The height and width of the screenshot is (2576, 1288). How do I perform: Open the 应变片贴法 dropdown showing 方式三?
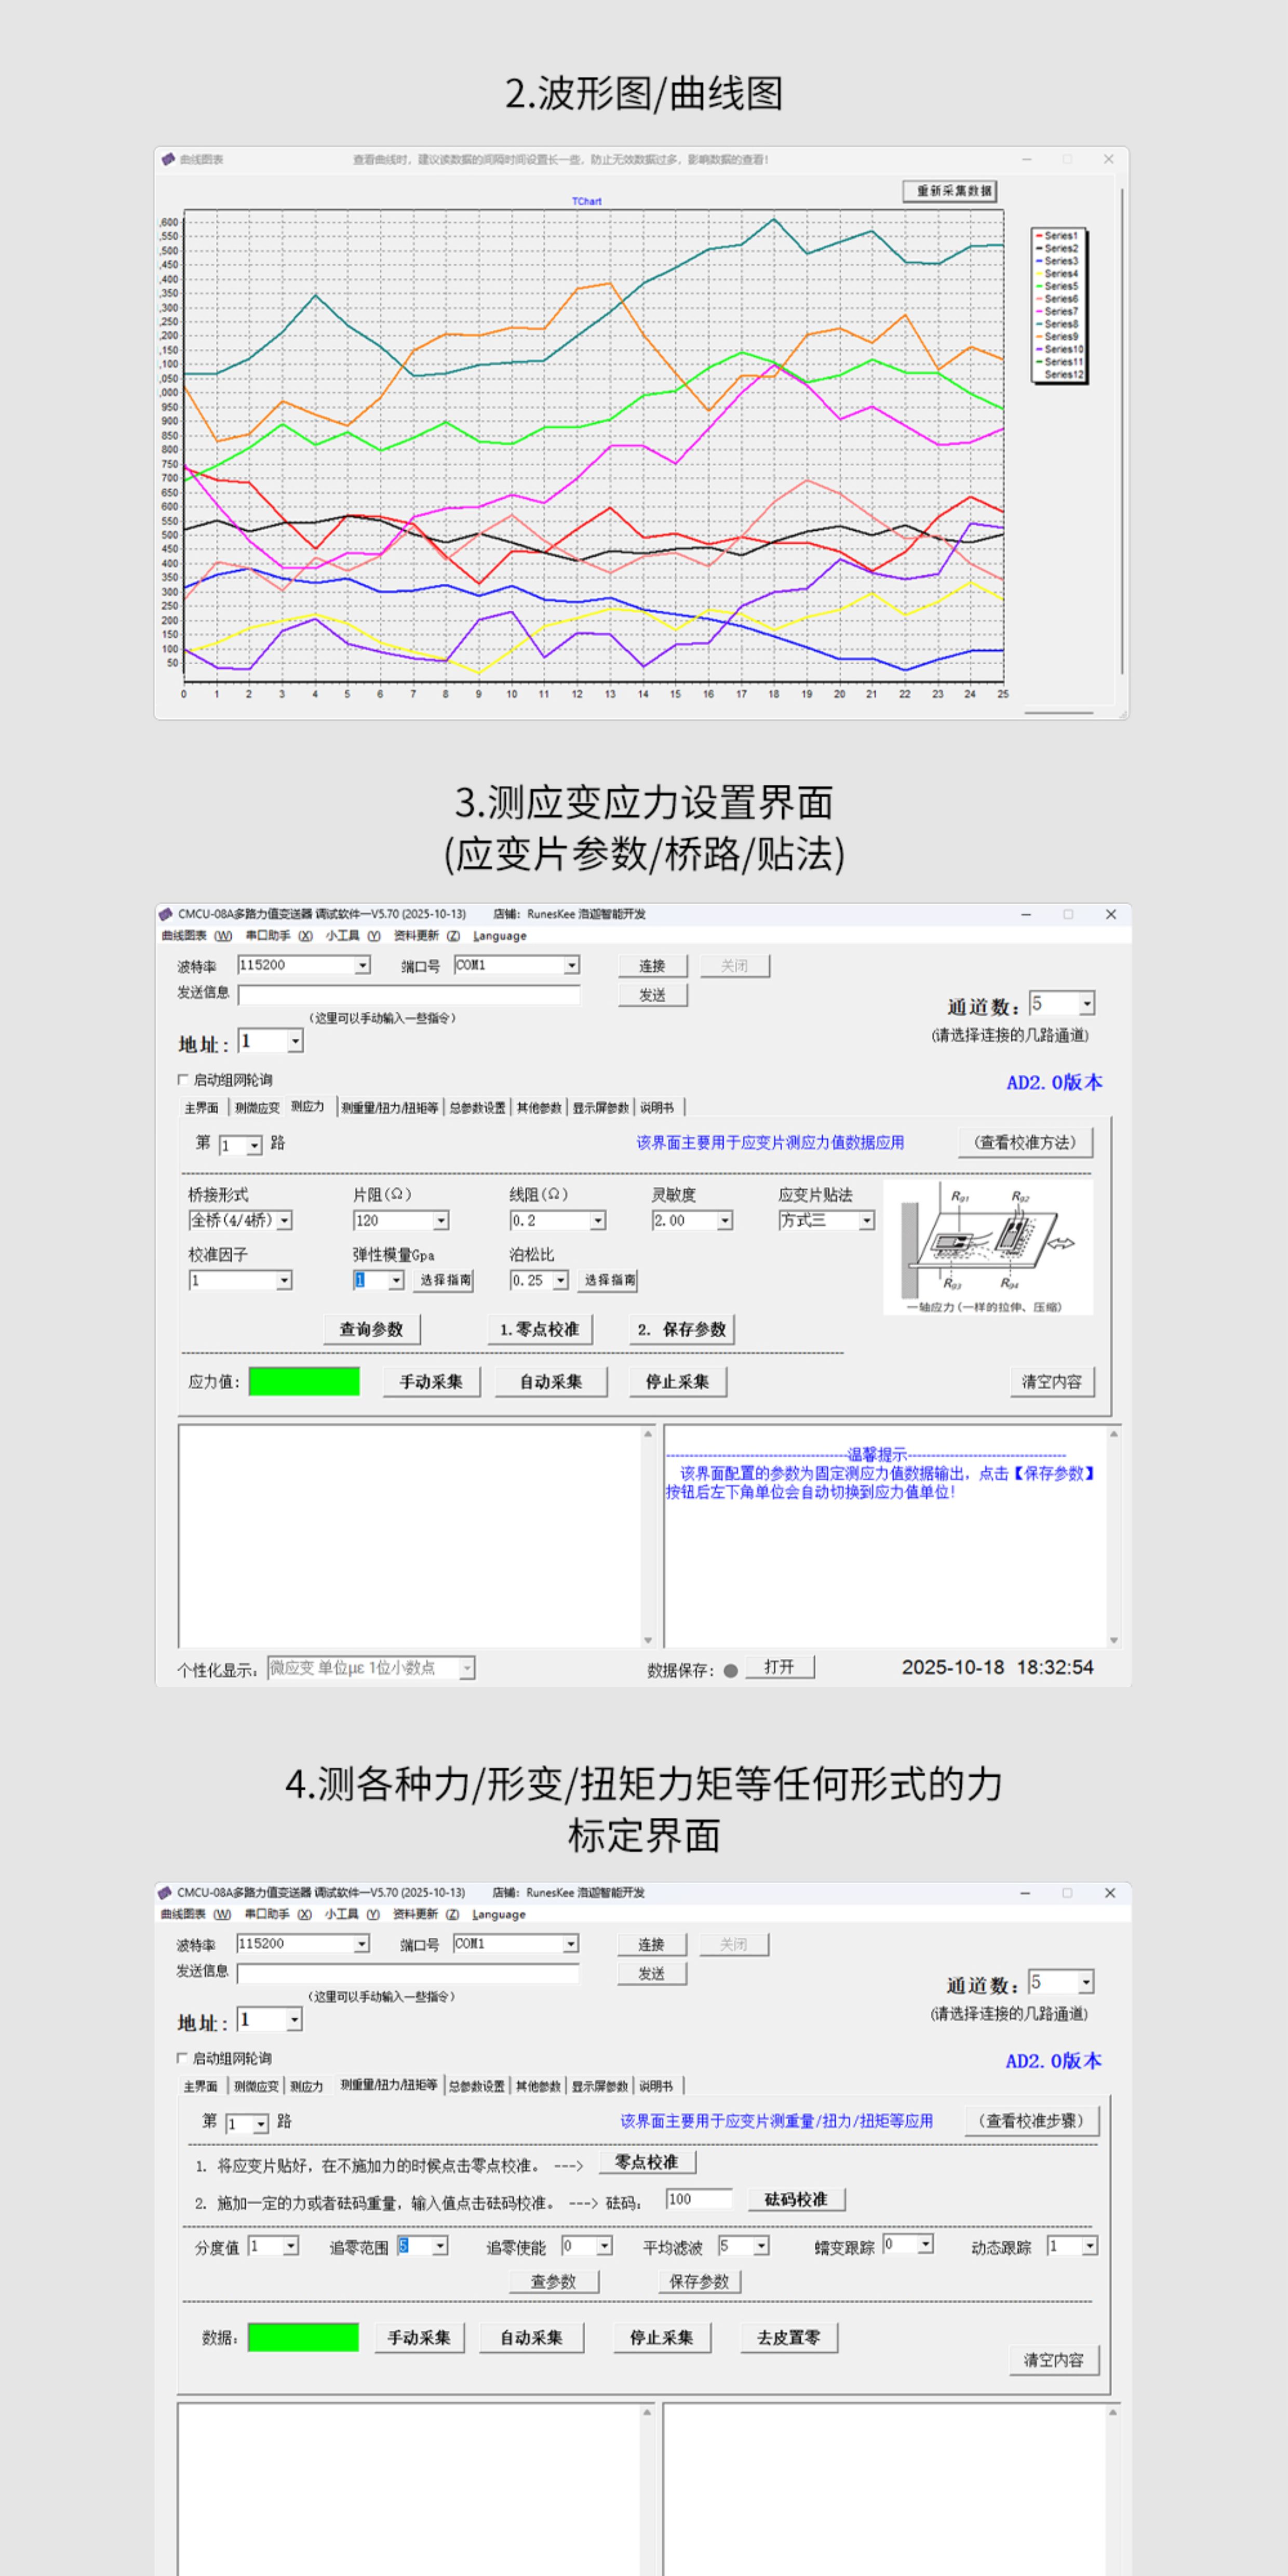[866, 1221]
